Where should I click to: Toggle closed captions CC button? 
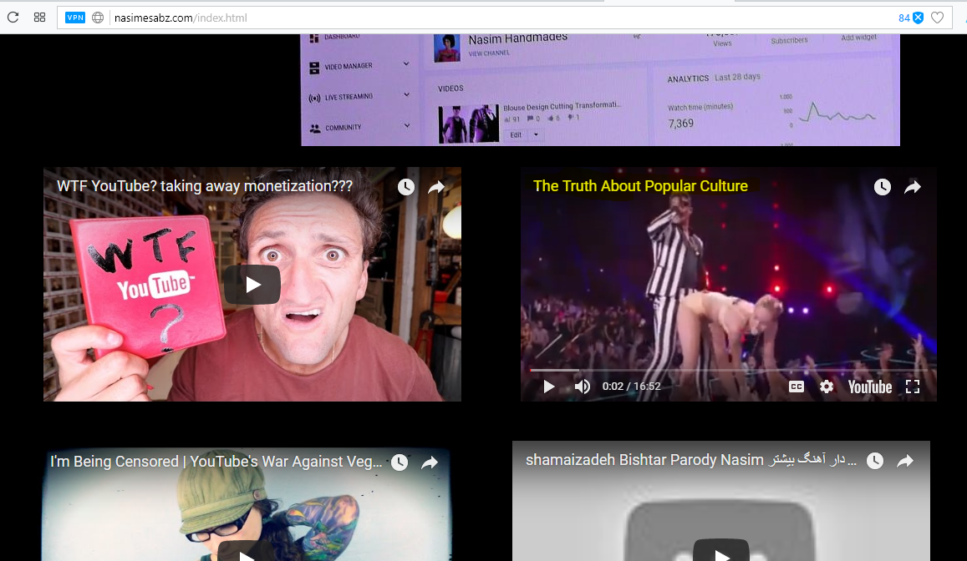(x=797, y=387)
